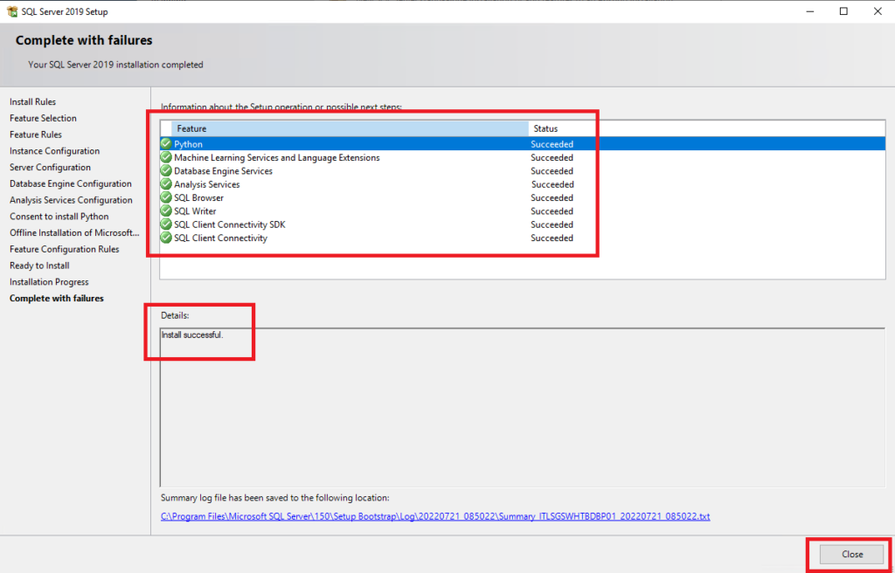Click Install Rules in the step list
Image resolution: width=895 pixels, height=573 pixels.
pyautogui.click(x=32, y=101)
